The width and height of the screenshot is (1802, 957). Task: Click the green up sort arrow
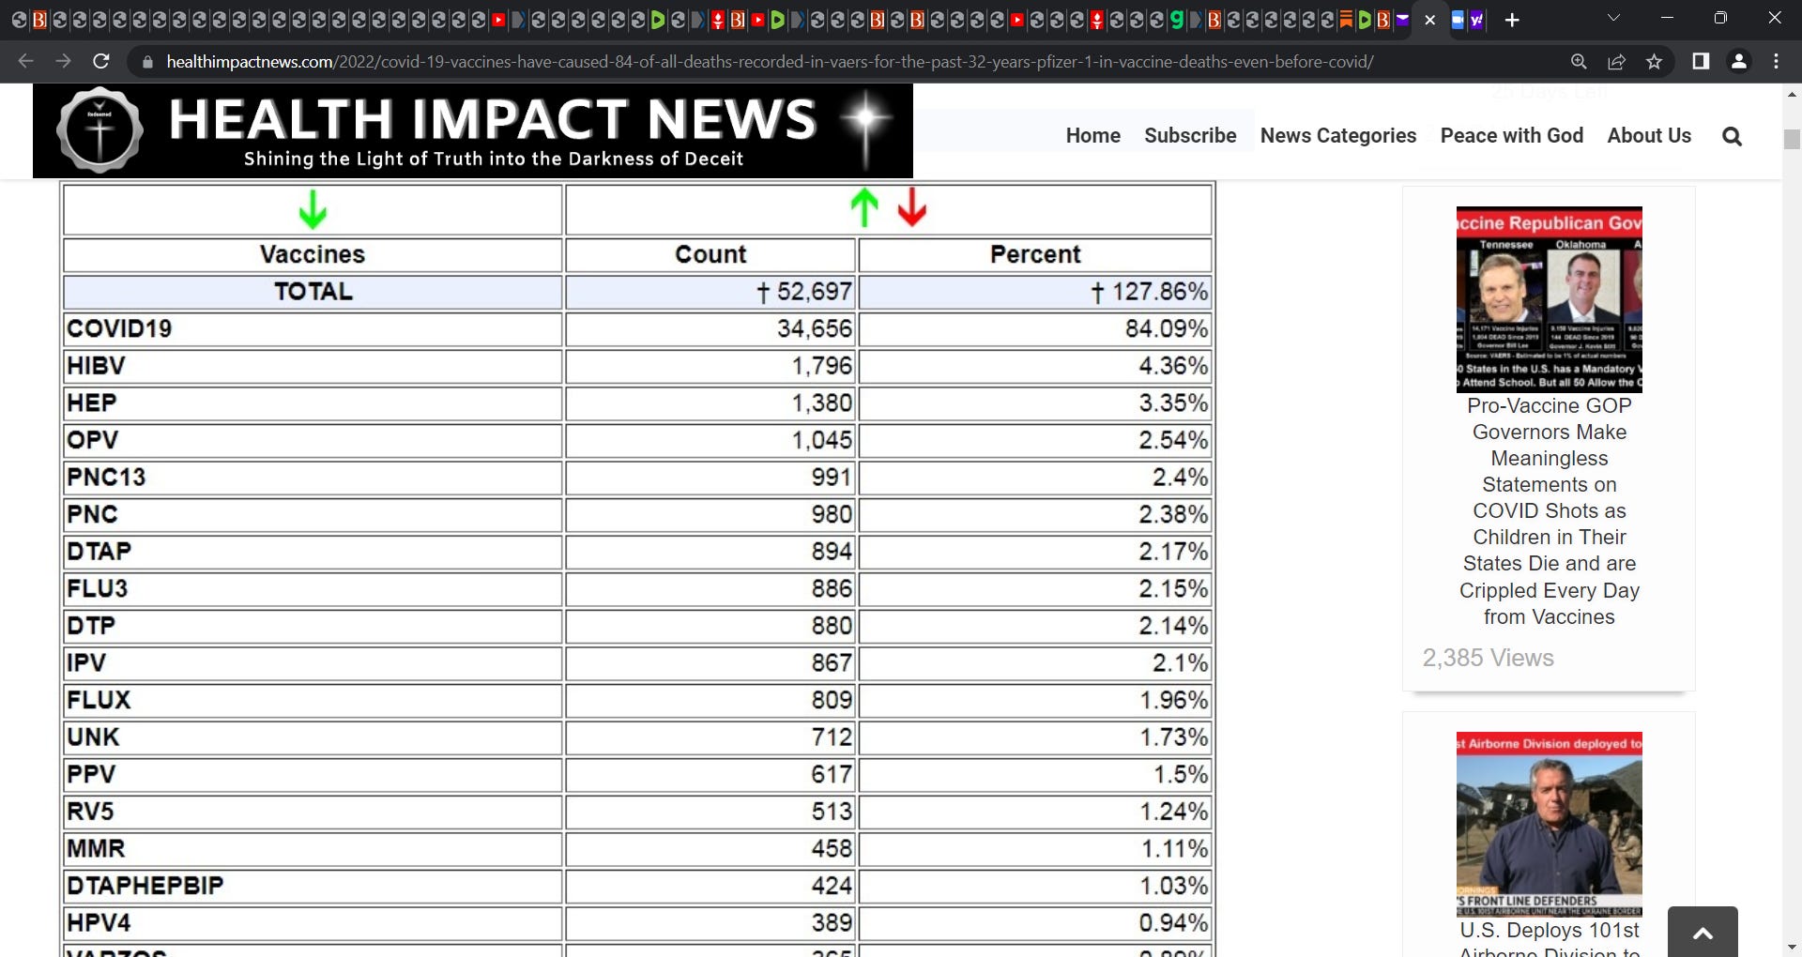tap(864, 207)
